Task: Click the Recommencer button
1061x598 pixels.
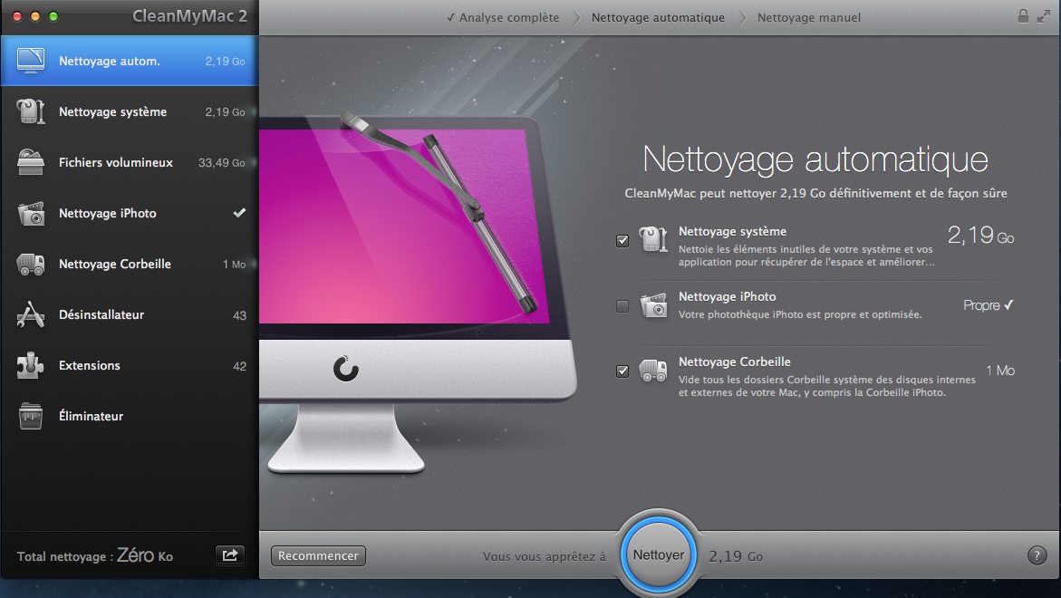Action: click(318, 555)
